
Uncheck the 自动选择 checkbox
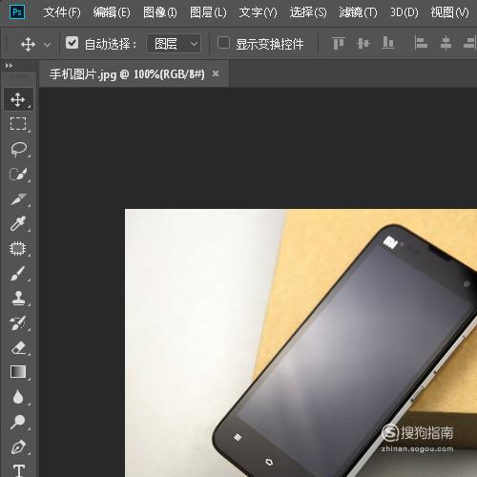point(72,43)
